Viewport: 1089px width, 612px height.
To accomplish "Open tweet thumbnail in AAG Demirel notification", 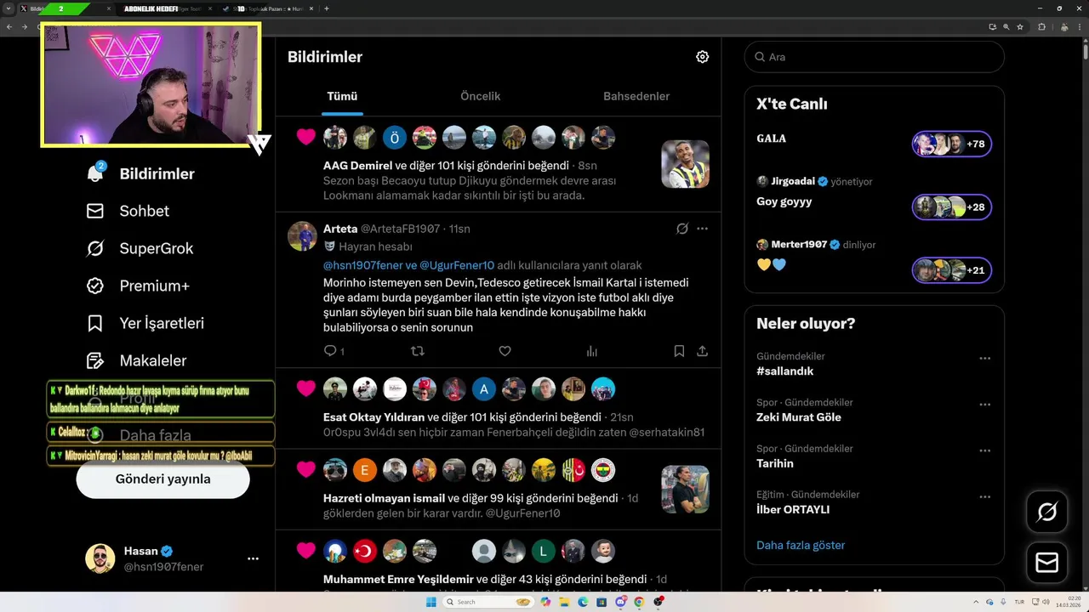I will point(685,164).
